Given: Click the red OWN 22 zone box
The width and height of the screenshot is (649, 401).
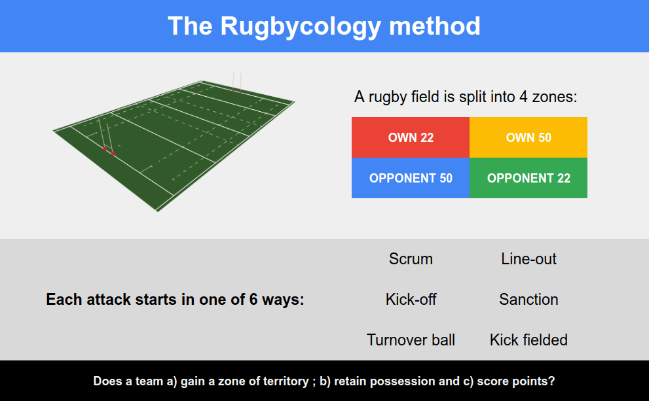Looking at the screenshot, I should pyautogui.click(x=411, y=137).
